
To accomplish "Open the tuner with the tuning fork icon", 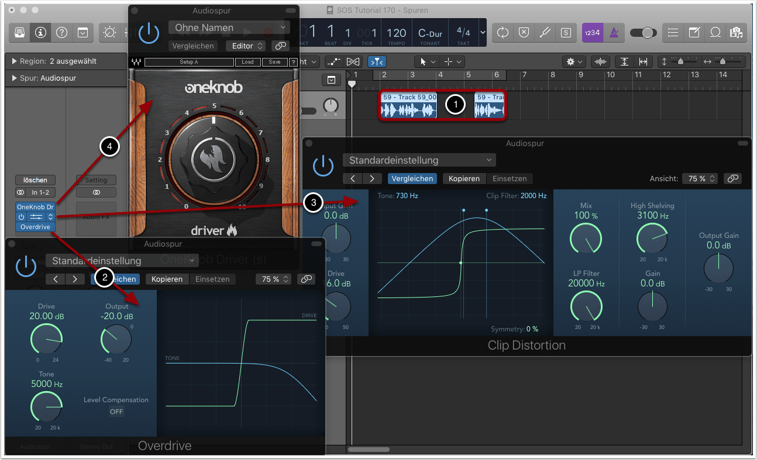I will tap(545, 33).
